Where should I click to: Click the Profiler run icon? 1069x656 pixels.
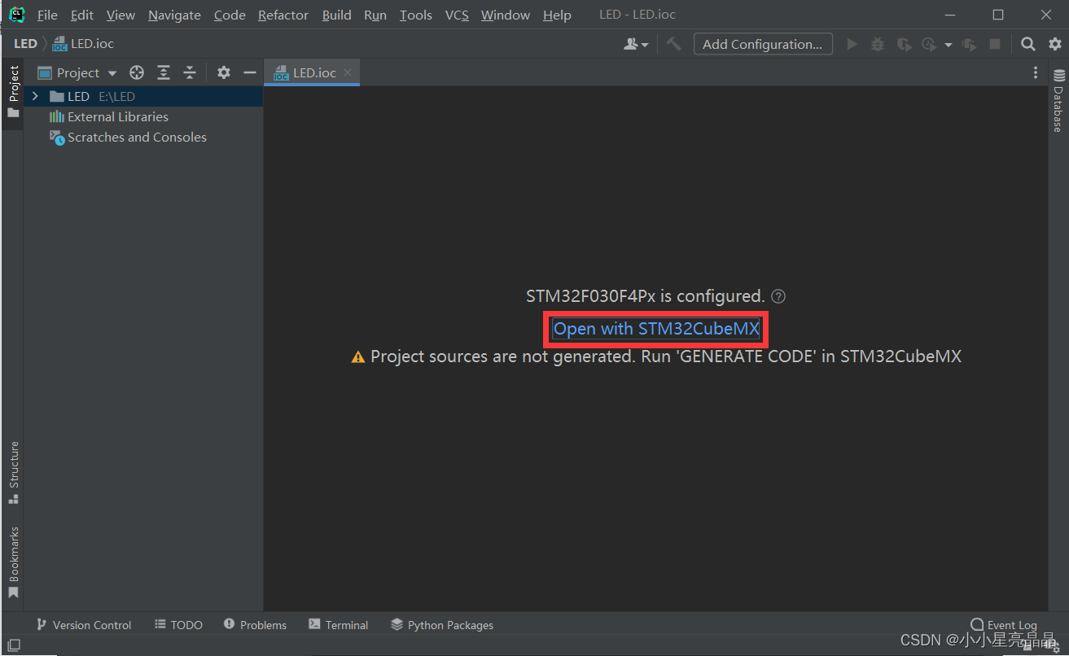pos(929,44)
